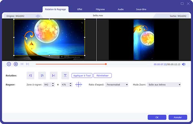The height and width of the screenshot is (124, 193).
Task: Rotate video 90 degrees left
Action: click(x=31, y=75)
